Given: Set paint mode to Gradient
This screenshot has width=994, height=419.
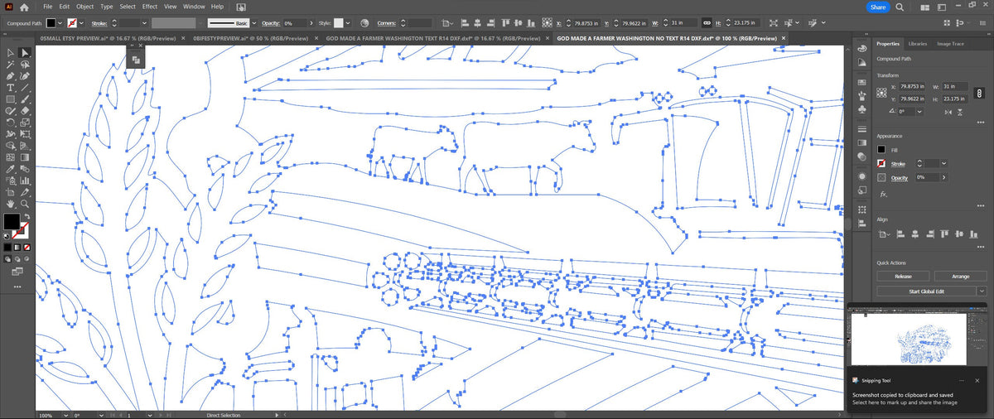Looking at the screenshot, I should point(17,247).
